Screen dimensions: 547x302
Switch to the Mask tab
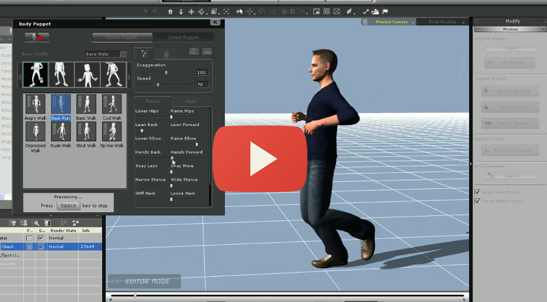tap(191, 101)
